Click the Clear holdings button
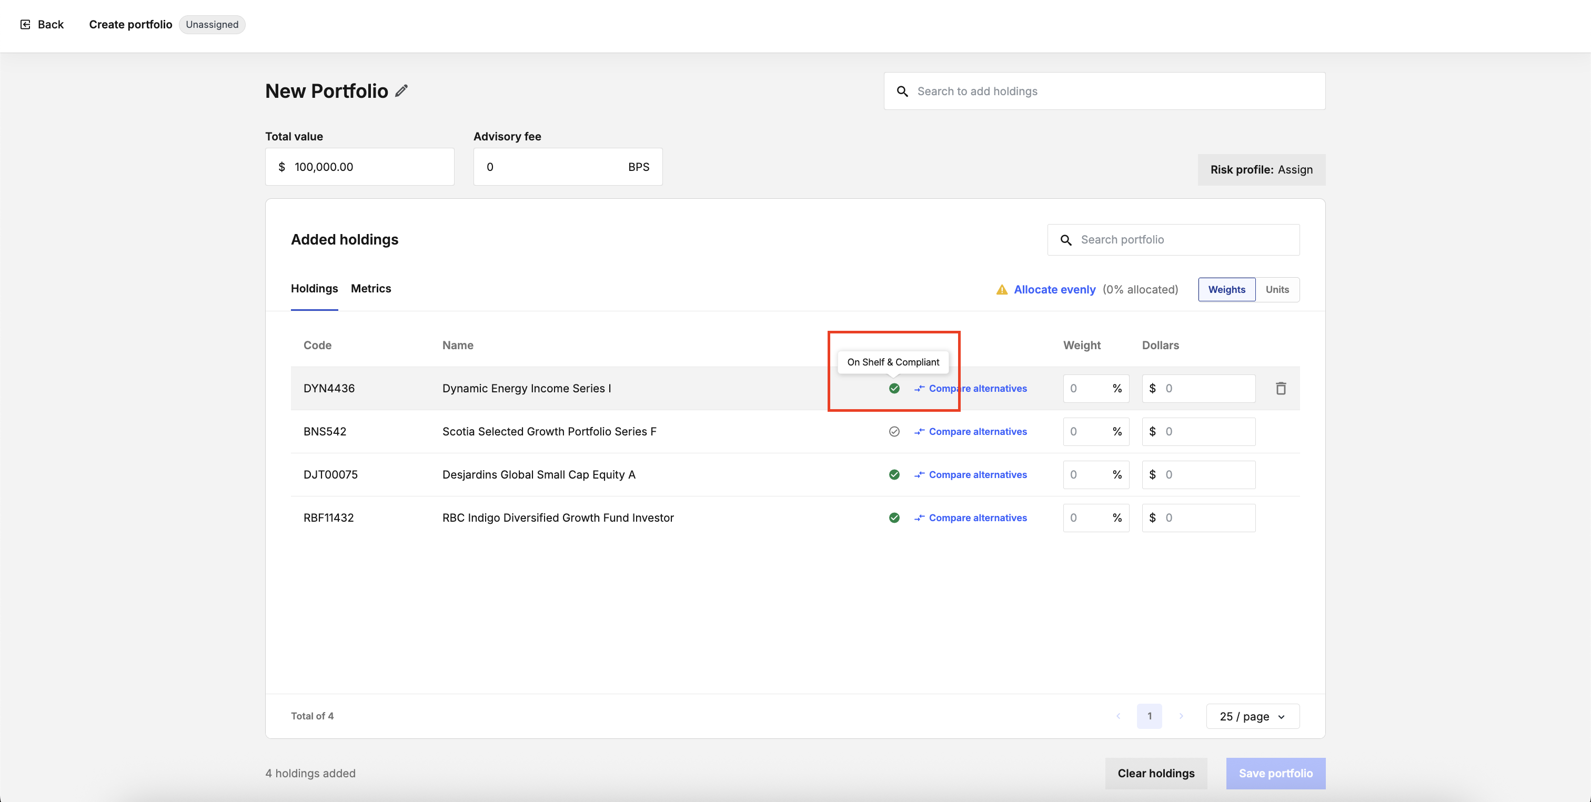This screenshot has height=802, width=1591. [x=1155, y=774]
